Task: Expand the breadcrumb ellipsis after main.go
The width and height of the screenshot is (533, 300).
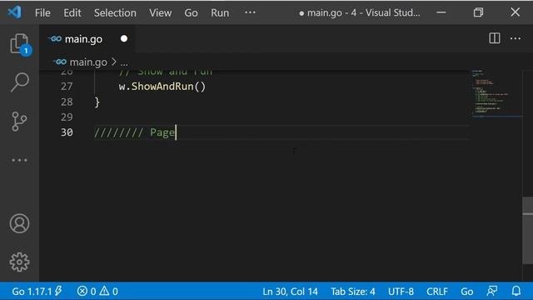Action: click(124, 62)
